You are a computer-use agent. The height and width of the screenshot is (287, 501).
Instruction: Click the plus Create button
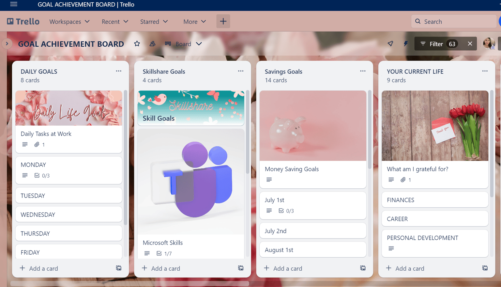click(x=223, y=21)
